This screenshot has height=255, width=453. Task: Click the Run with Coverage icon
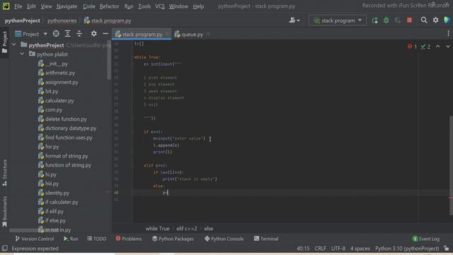coord(398,21)
